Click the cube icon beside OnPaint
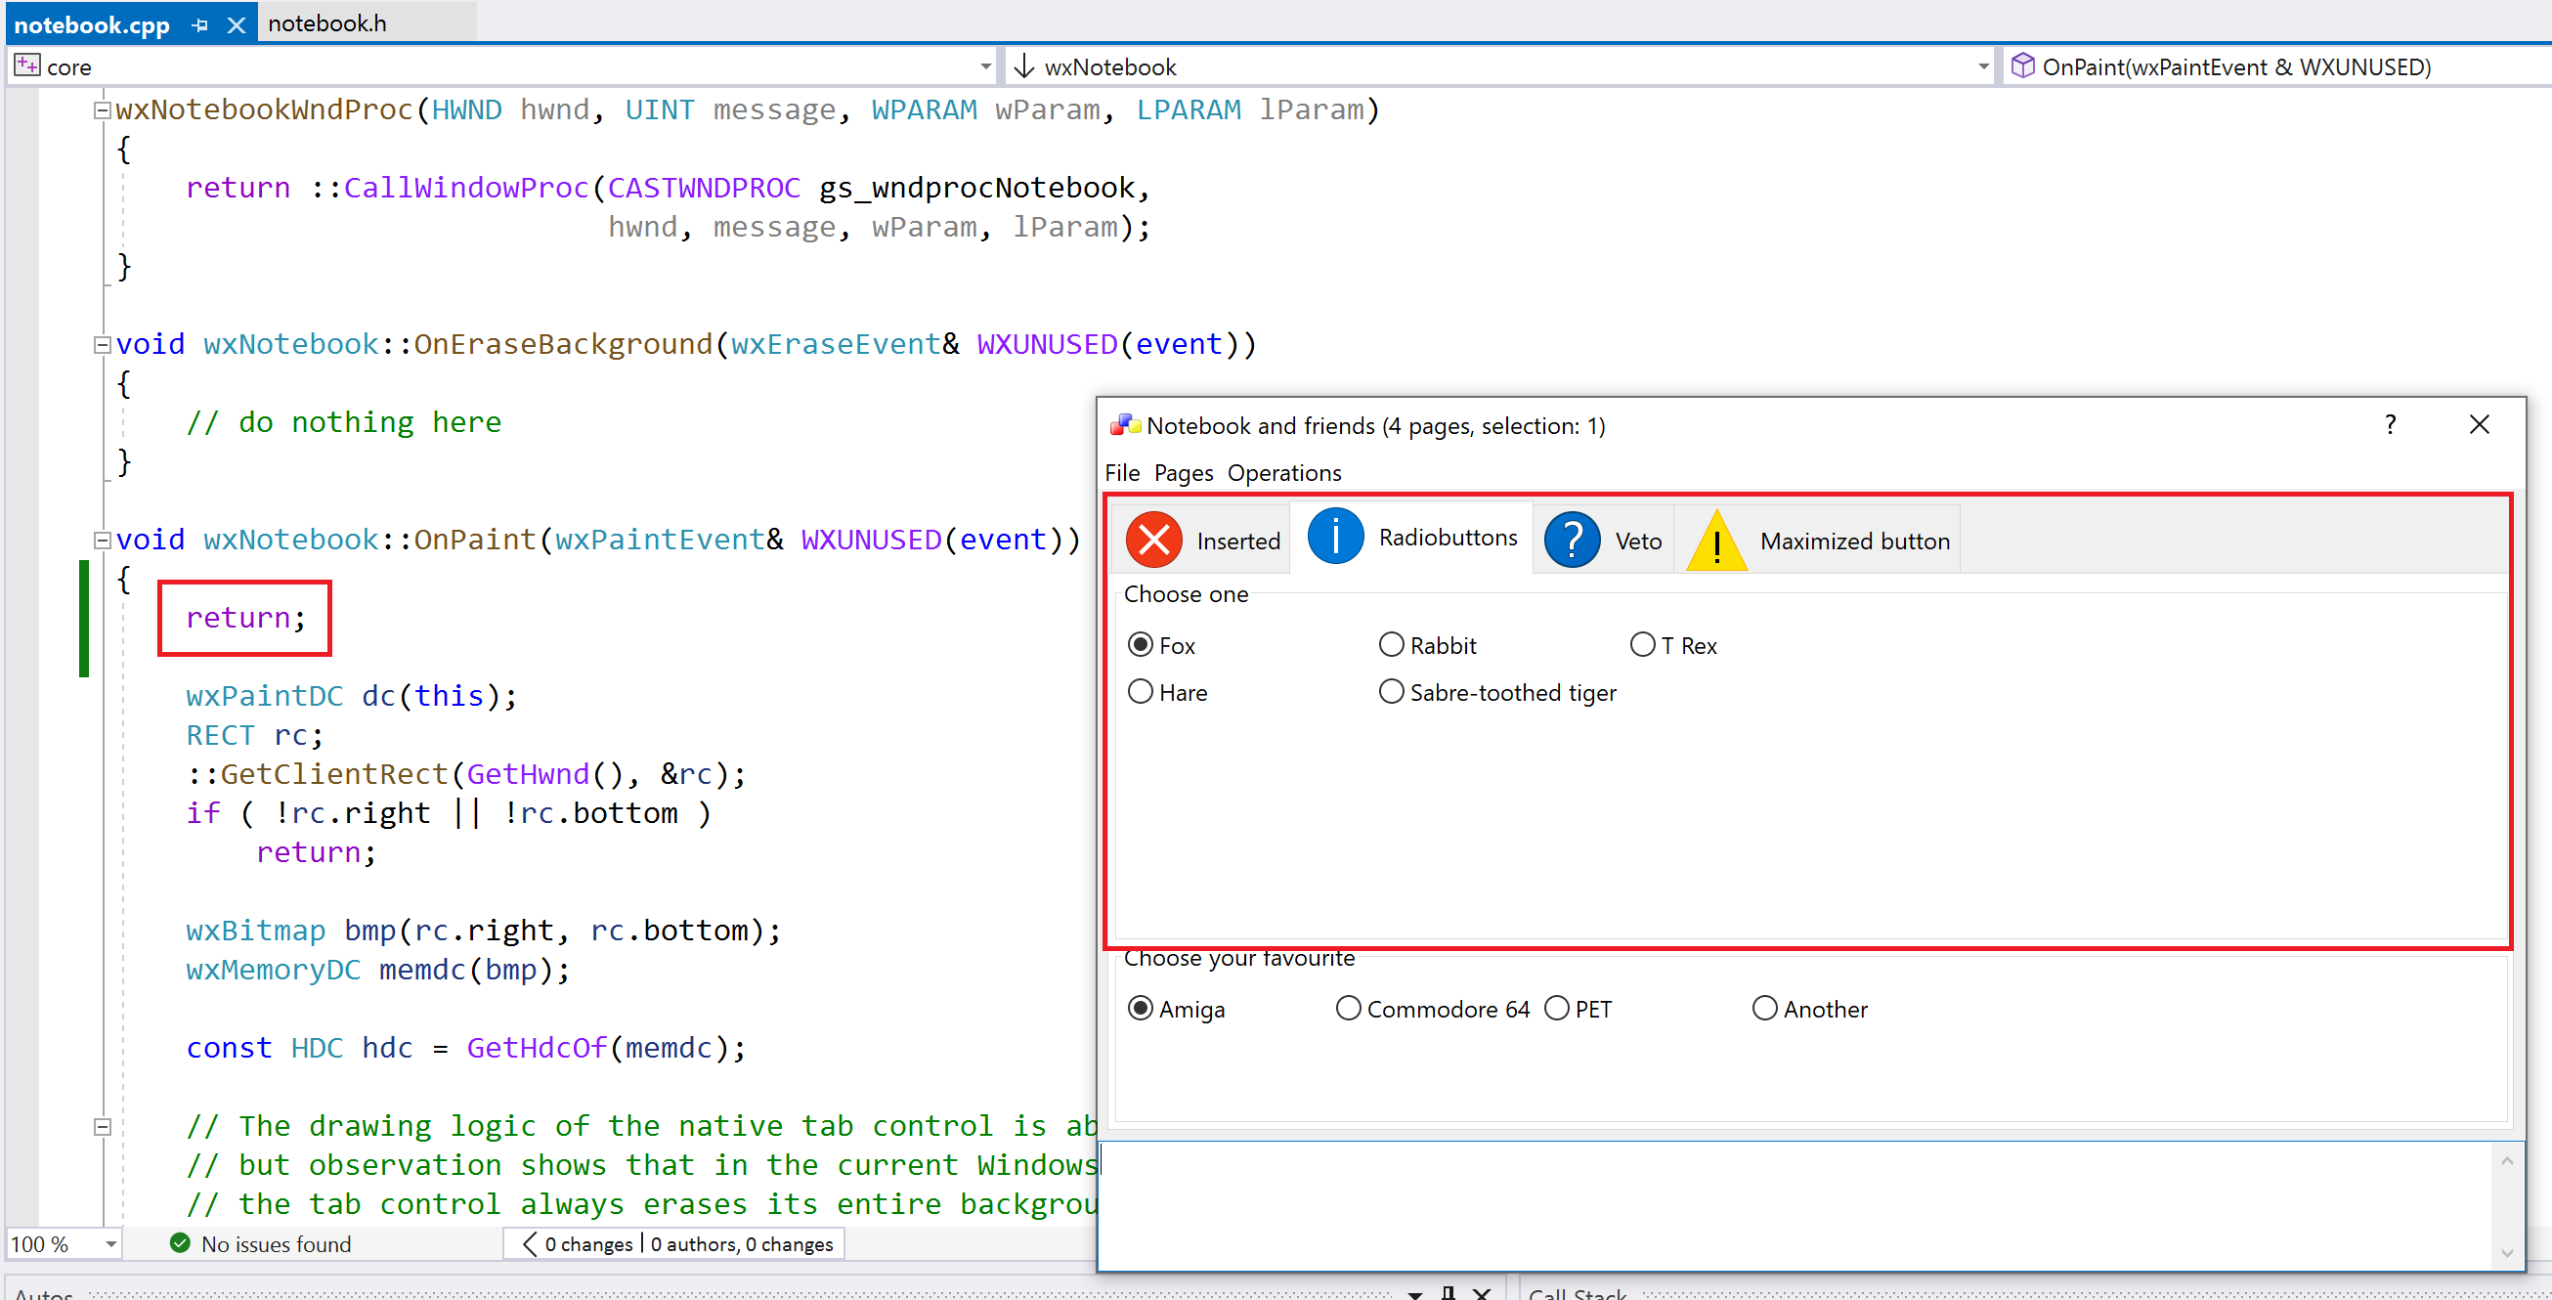This screenshot has height=1300, width=2552. (2024, 65)
